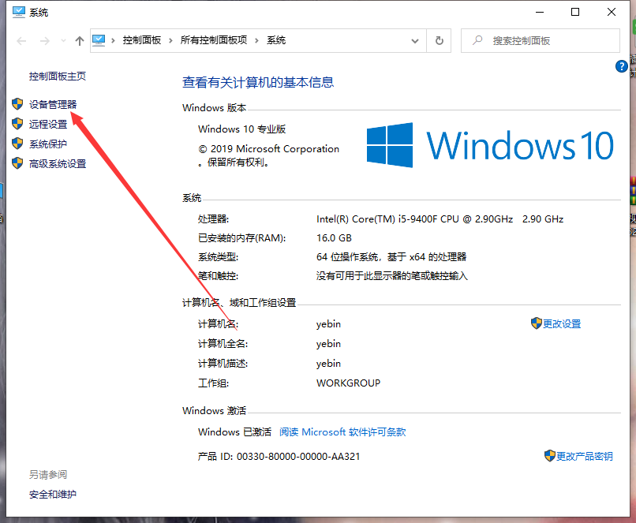The width and height of the screenshot is (636, 523).
Task: Click the system window title bar icon
Action: [19, 12]
